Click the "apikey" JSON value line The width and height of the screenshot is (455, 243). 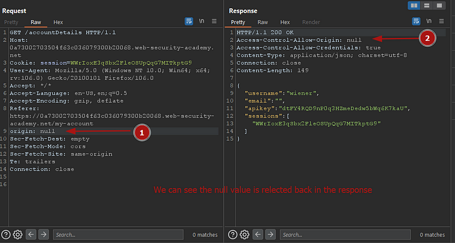tap(328, 108)
